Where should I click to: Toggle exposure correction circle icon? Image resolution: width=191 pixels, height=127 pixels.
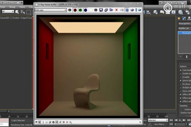(53, 122)
